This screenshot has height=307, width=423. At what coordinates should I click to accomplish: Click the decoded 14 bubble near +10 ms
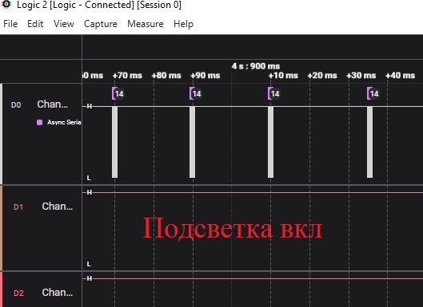pyautogui.click(x=274, y=93)
